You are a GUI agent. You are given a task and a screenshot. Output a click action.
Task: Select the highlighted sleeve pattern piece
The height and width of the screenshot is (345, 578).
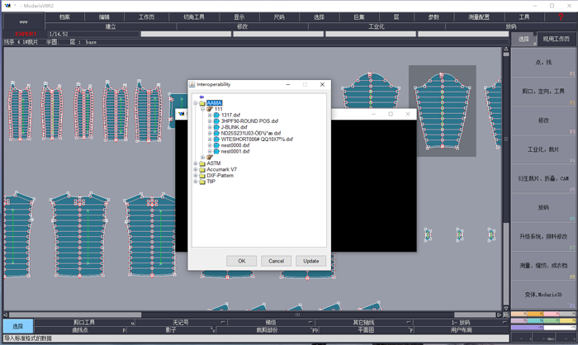click(x=442, y=111)
